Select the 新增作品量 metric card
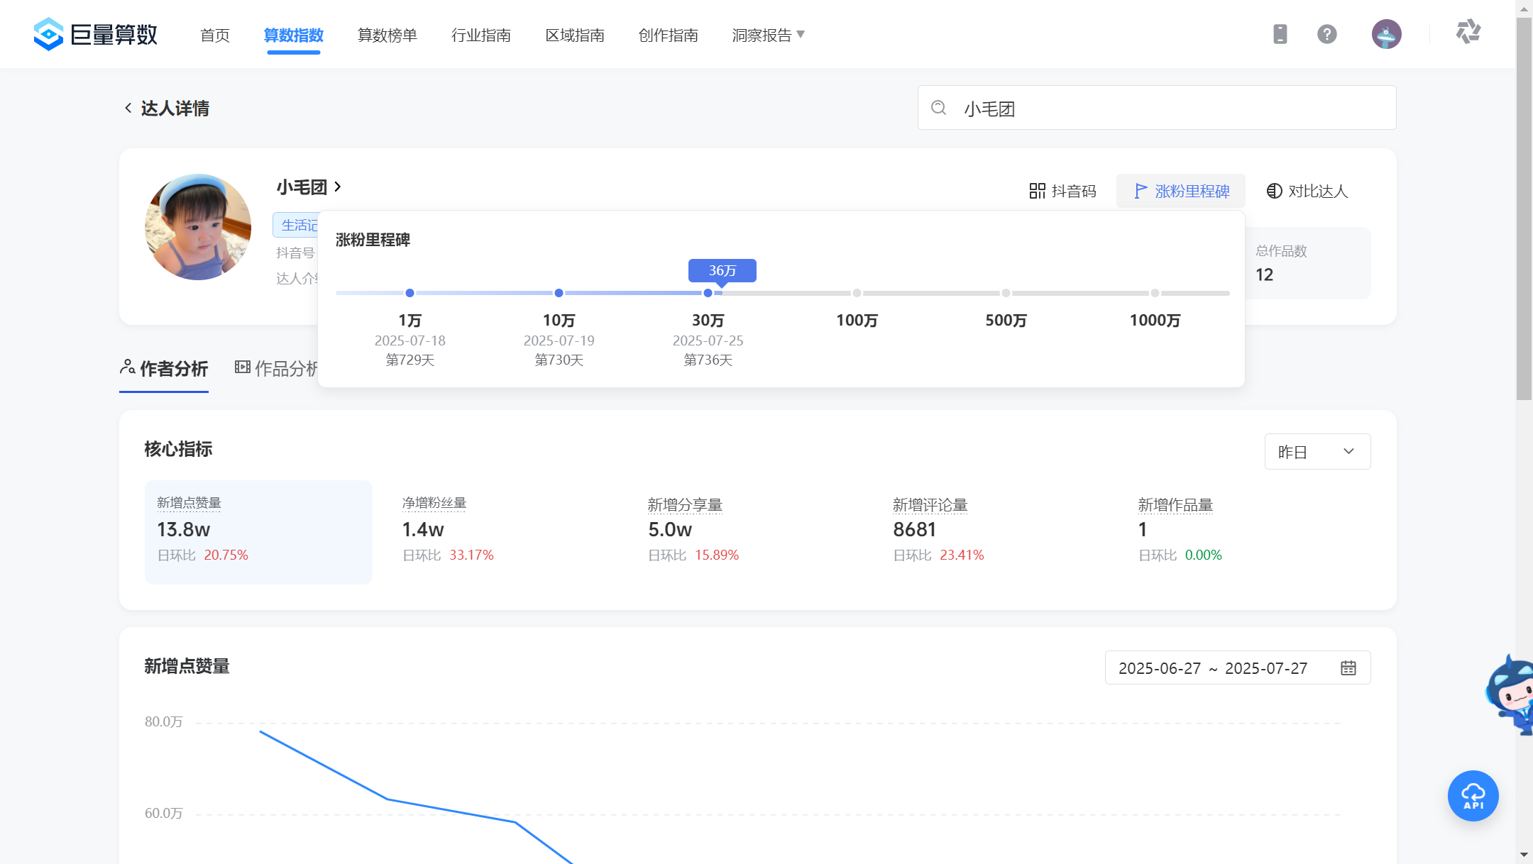1533x864 pixels. pos(1241,532)
